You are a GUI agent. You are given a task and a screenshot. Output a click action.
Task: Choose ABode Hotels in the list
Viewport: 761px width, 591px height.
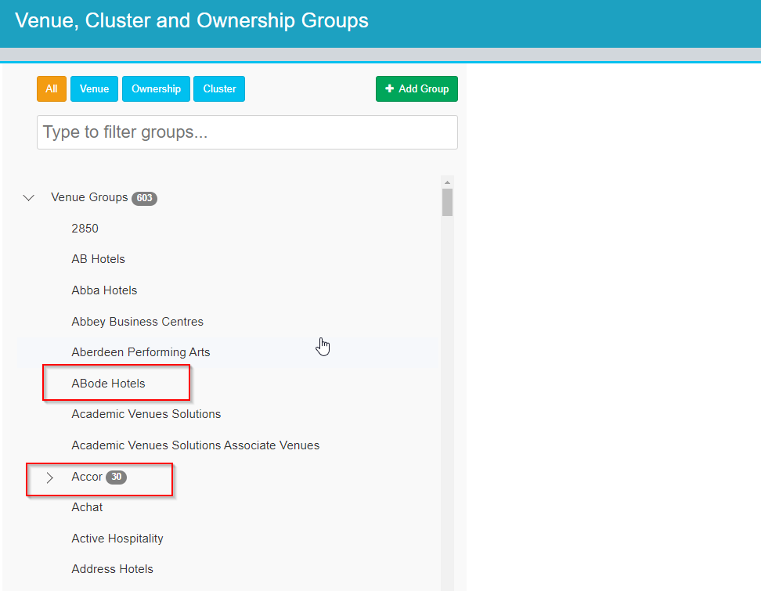[108, 384]
